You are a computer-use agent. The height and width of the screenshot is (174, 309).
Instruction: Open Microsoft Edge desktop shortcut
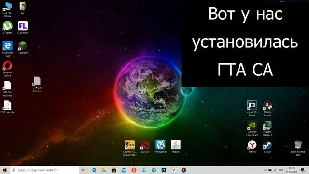[x=8, y=49]
